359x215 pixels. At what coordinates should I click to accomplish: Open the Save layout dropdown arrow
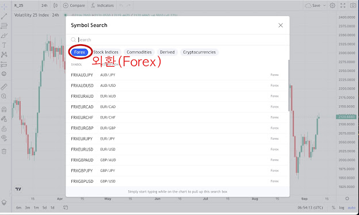click(324, 6)
